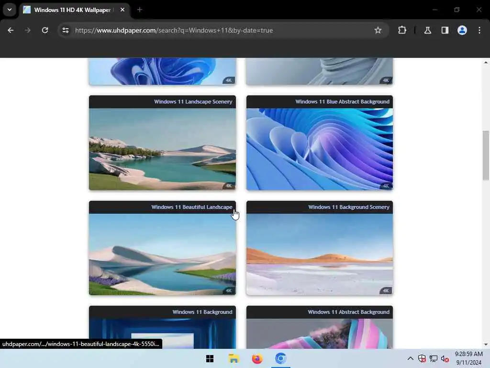Open the tab search dropdown arrow
This screenshot has width=490, height=368.
click(x=10, y=10)
